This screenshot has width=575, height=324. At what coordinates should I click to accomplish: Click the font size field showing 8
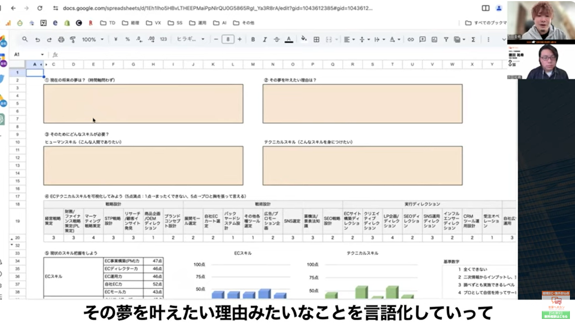[x=228, y=39]
